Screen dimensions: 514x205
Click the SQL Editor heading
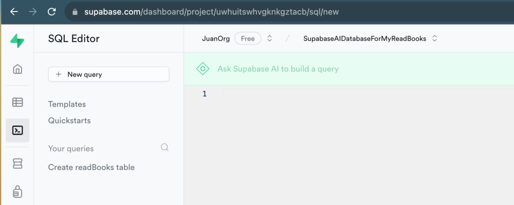click(74, 39)
